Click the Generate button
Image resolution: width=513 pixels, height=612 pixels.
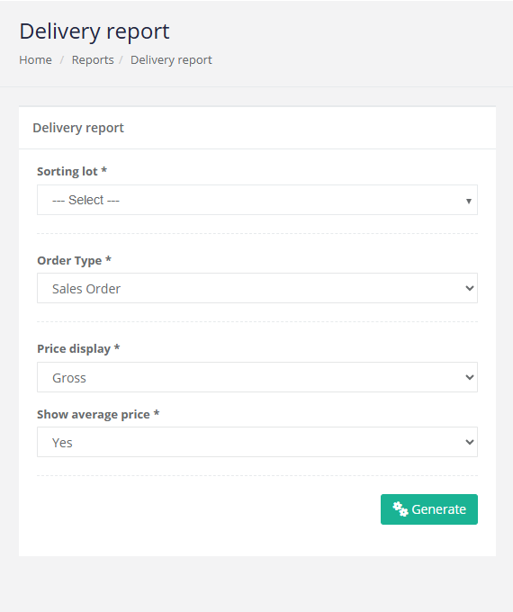click(429, 509)
